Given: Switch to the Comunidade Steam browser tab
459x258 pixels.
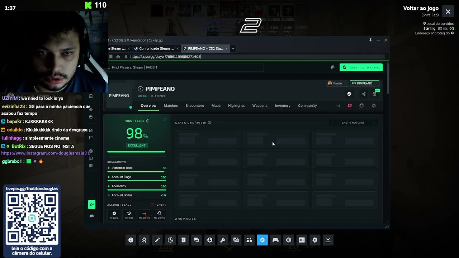Looking at the screenshot, I should pyautogui.click(x=156, y=48).
